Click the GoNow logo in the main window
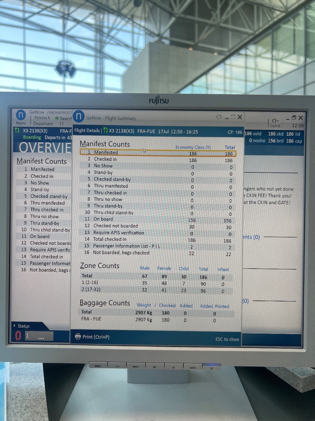The height and width of the screenshot is (421, 315). [x=21, y=115]
